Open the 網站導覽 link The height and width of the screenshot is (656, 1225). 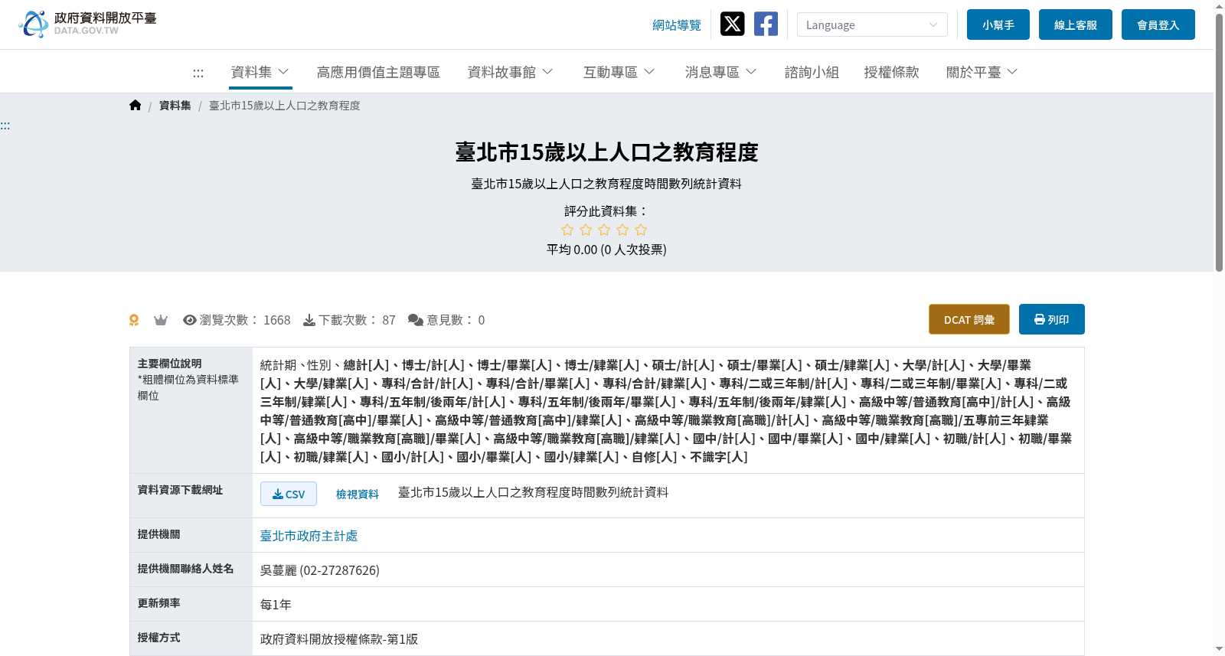point(677,25)
